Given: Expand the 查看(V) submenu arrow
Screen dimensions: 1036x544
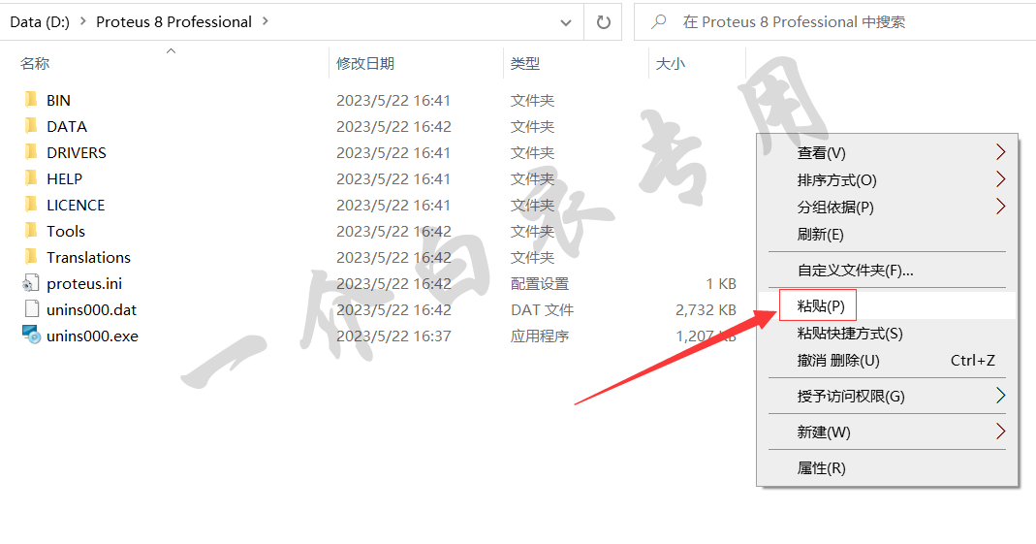Looking at the screenshot, I should pyautogui.click(x=1000, y=152).
